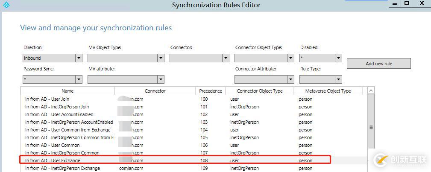Click the Metaverse Object Type column header

pyautogui.click(x=328, y=91)
